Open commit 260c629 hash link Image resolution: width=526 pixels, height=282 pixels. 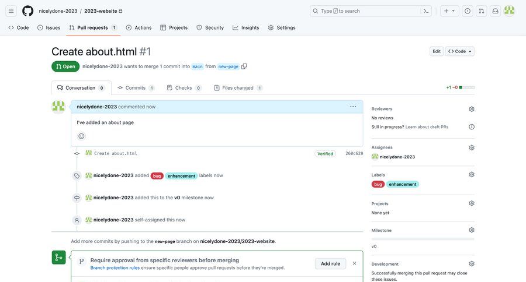coord(354,154)
